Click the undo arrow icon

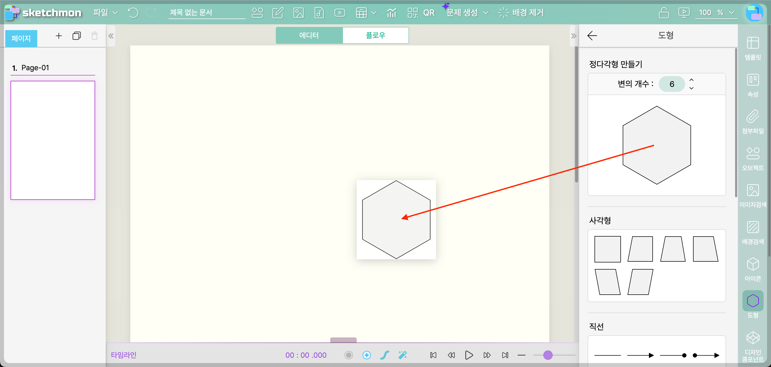pos(133,13)
